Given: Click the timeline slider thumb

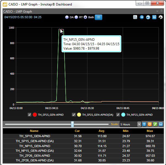Looking at the screenshot, I should click(73, 124).
